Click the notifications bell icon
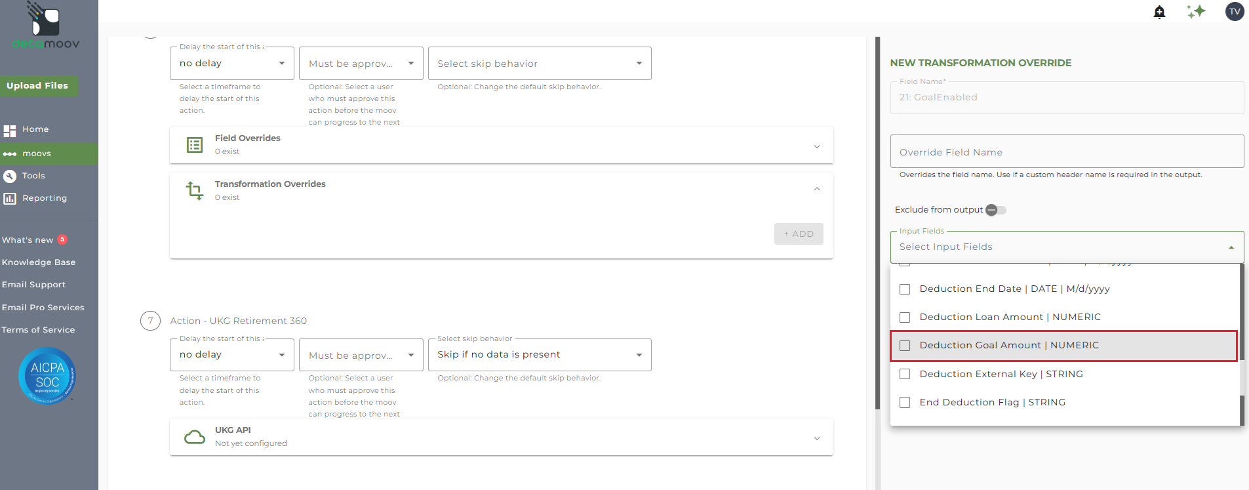 tap(1159, 12)
